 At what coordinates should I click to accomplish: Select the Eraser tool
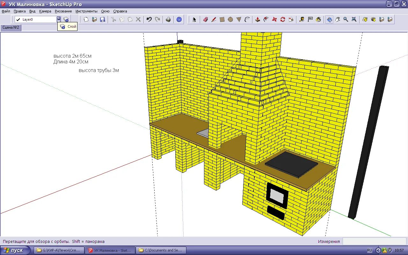(206, 19)
